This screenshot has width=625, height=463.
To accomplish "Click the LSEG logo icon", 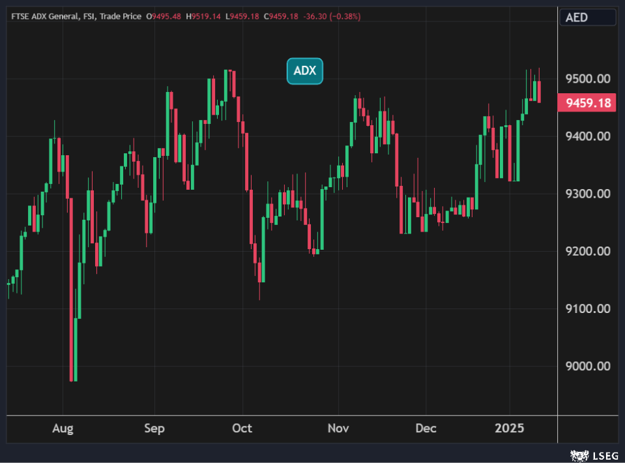I will point(576,455).
